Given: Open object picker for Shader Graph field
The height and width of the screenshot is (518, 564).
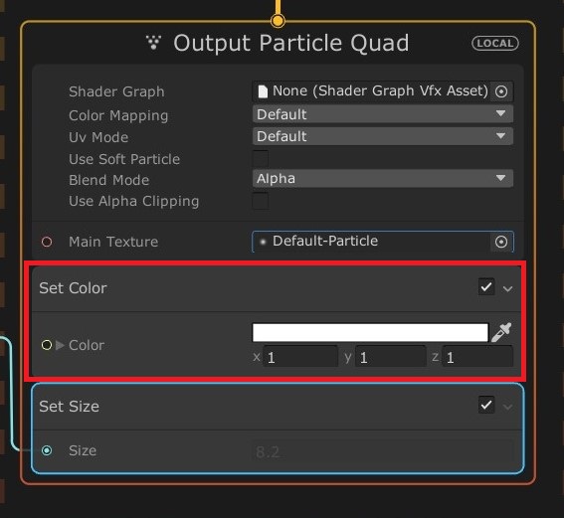Looking at the screenshot, I should click(x=501, y=91).
